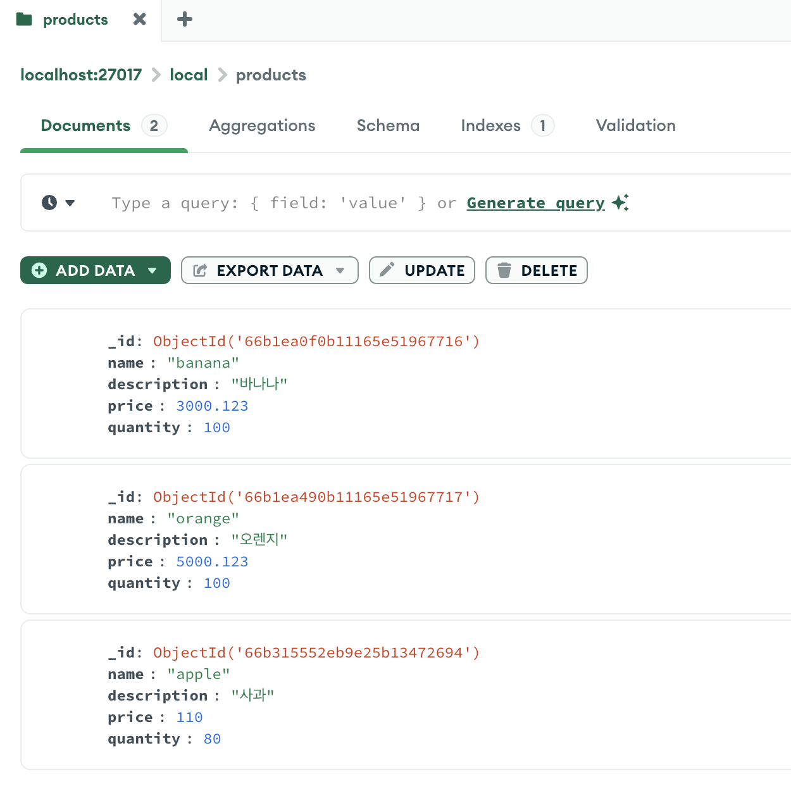The width and height of the screenshot is (791, 791).
Task: Click the UPDATE pencil icon
Action: click(x=387, y=270)
